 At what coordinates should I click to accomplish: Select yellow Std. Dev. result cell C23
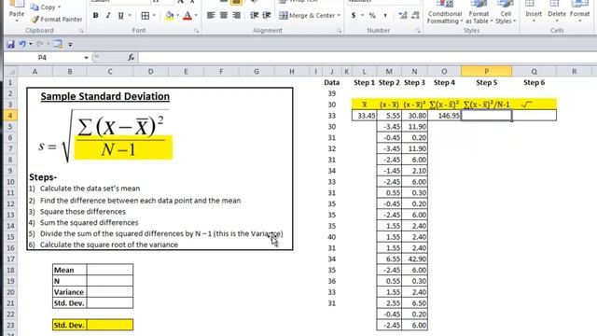point(110,325)
